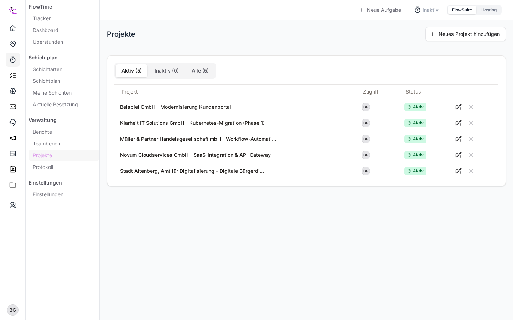Show the Inaktiv (0) projects tab
The width and height of the screenshot is (513, 320).
pyautogui.click(x=167, y=71)
